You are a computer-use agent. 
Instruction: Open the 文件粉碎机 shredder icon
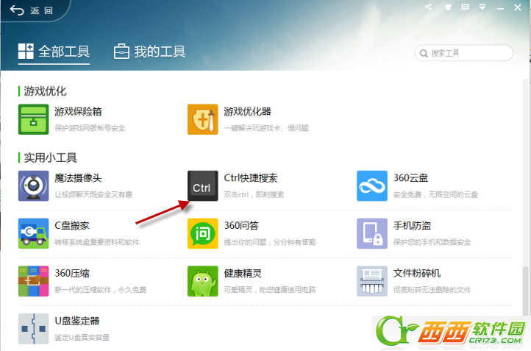372,281
